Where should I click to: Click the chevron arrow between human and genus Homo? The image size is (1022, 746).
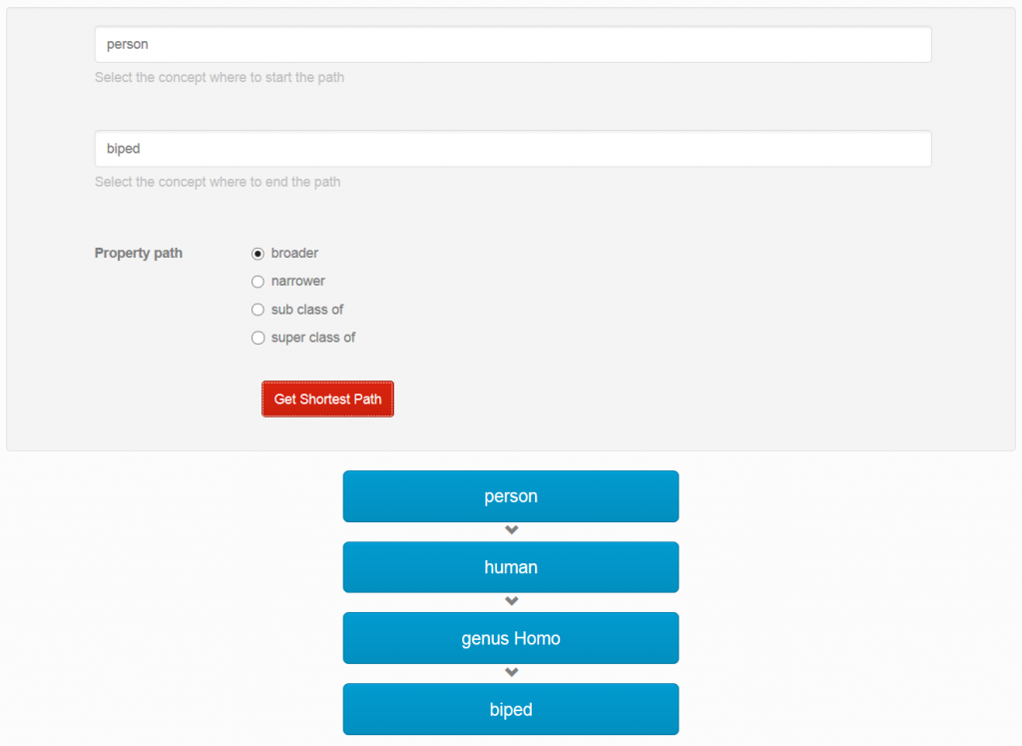click(x=511, y=601)
